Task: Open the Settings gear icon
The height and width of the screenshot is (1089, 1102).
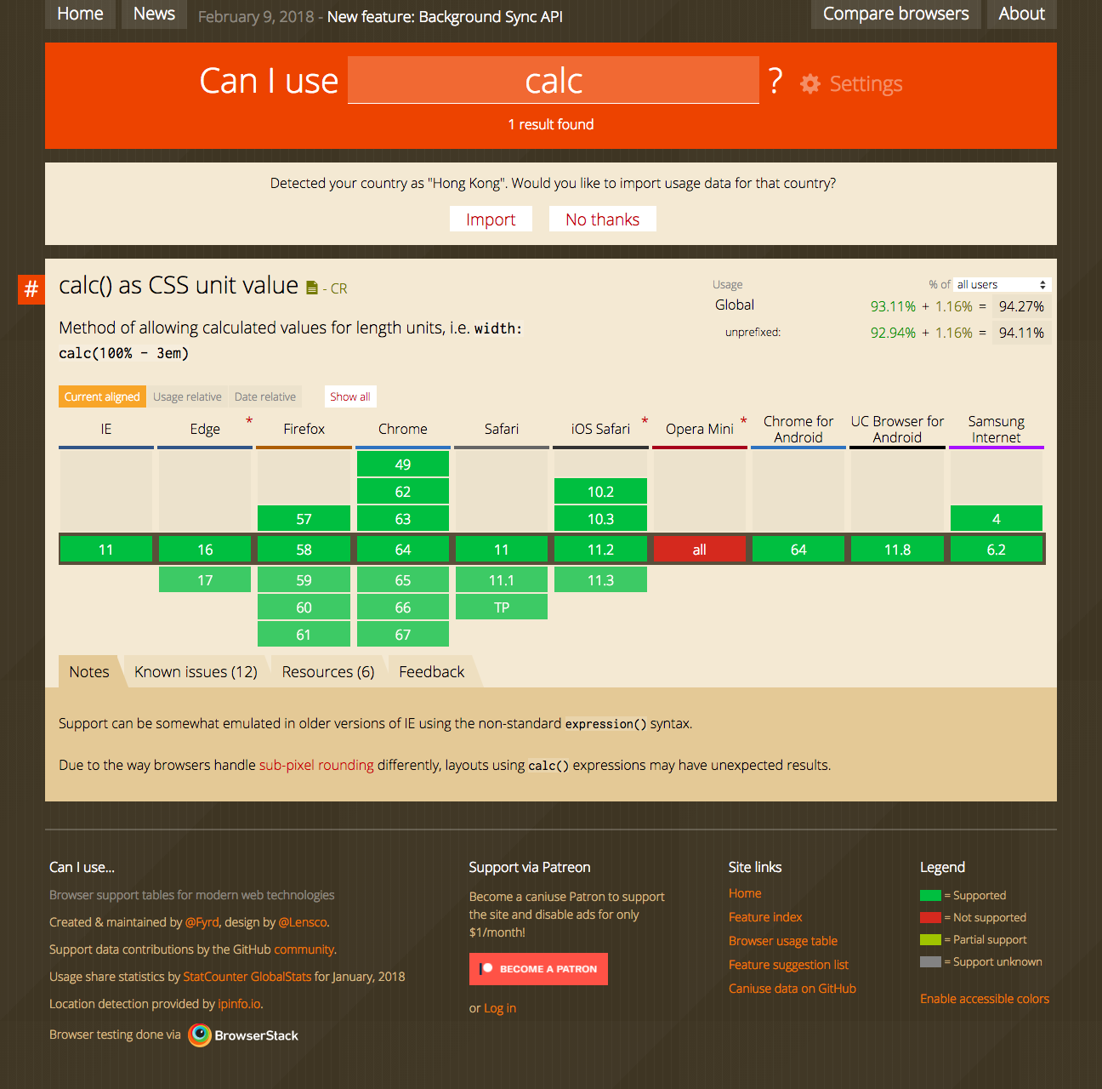Action: click(810, 83)
